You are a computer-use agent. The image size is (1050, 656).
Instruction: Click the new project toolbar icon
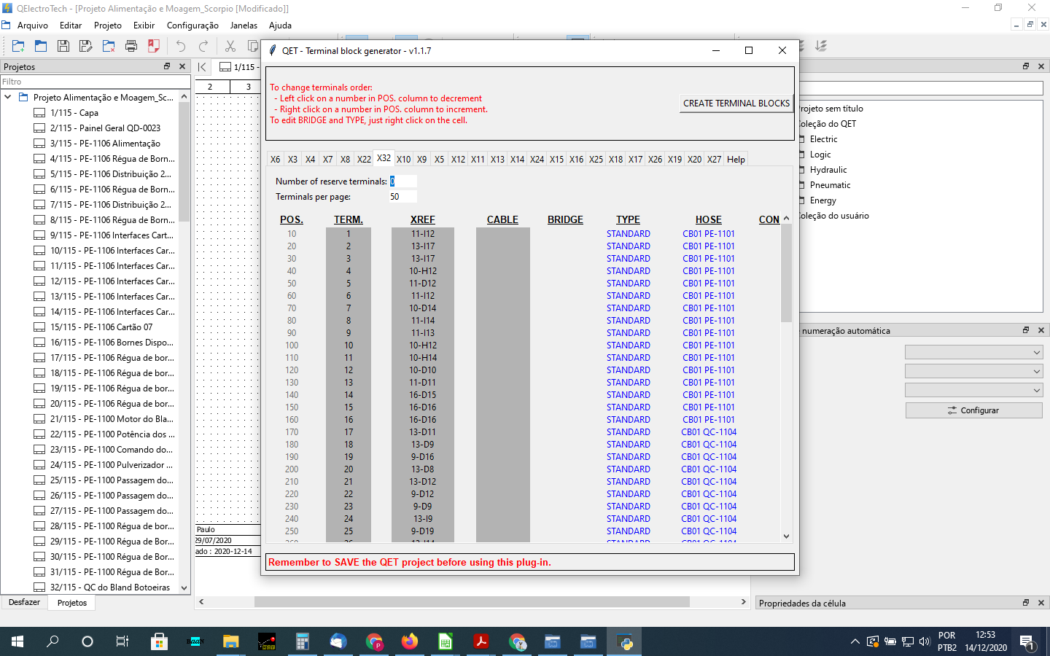(18, 46)
